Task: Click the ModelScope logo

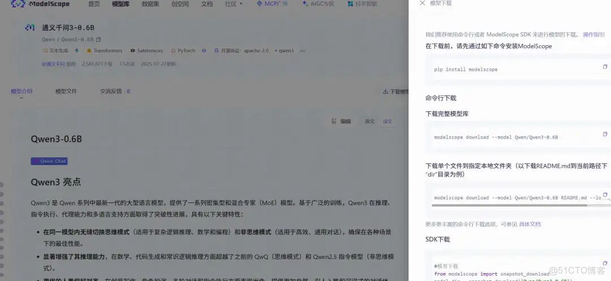Action: pos(41,5)
